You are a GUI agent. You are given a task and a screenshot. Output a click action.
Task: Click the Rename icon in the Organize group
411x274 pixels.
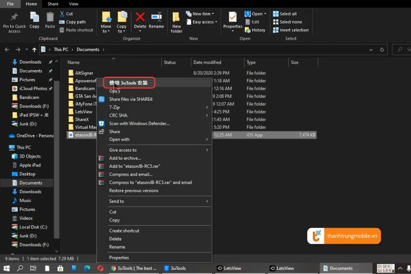point(156,17)
